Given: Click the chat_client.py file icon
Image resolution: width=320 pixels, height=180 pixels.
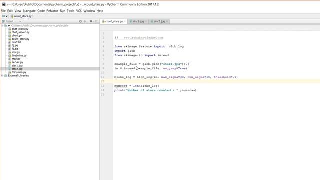Looking at the screenshot, I should click(x=10, y=29).
